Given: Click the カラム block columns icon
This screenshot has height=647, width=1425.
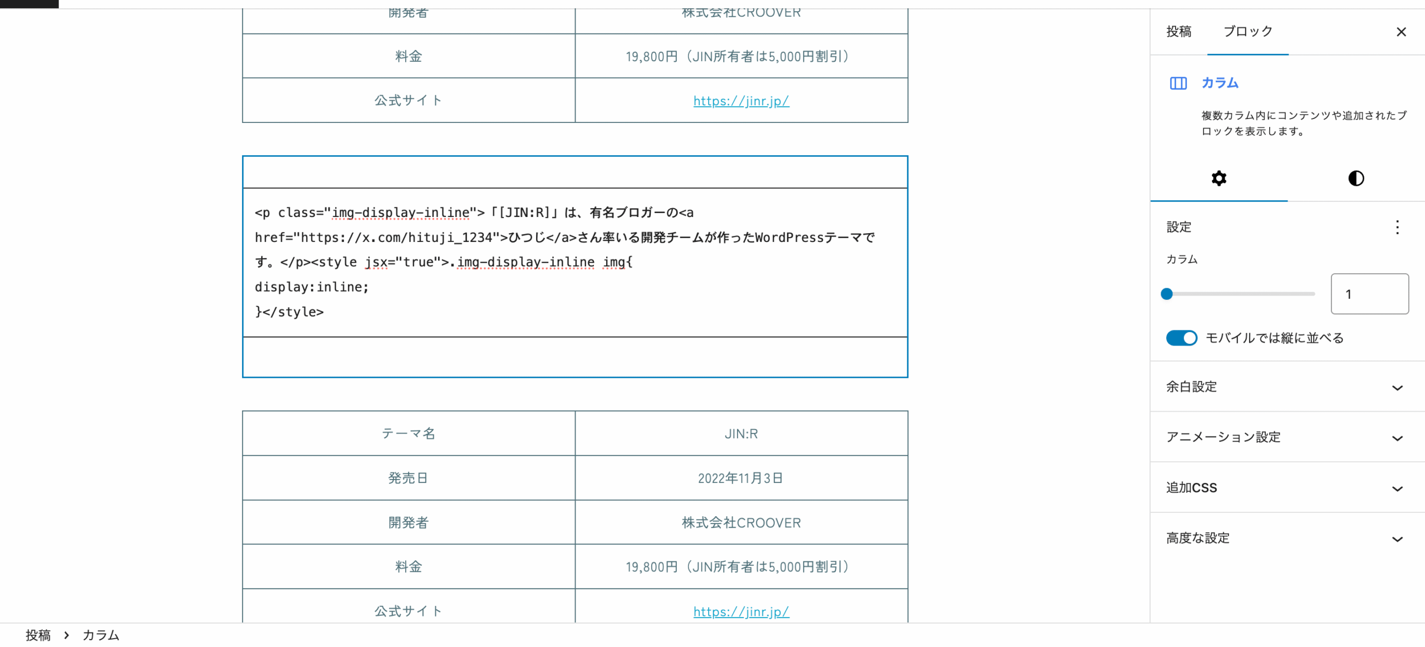Looking at the screenshot, I should pyautogui.click(x=1178, y=83).
